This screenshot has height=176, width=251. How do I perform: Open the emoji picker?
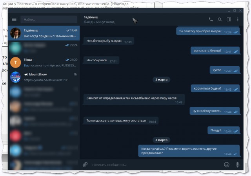coord(227,165)
